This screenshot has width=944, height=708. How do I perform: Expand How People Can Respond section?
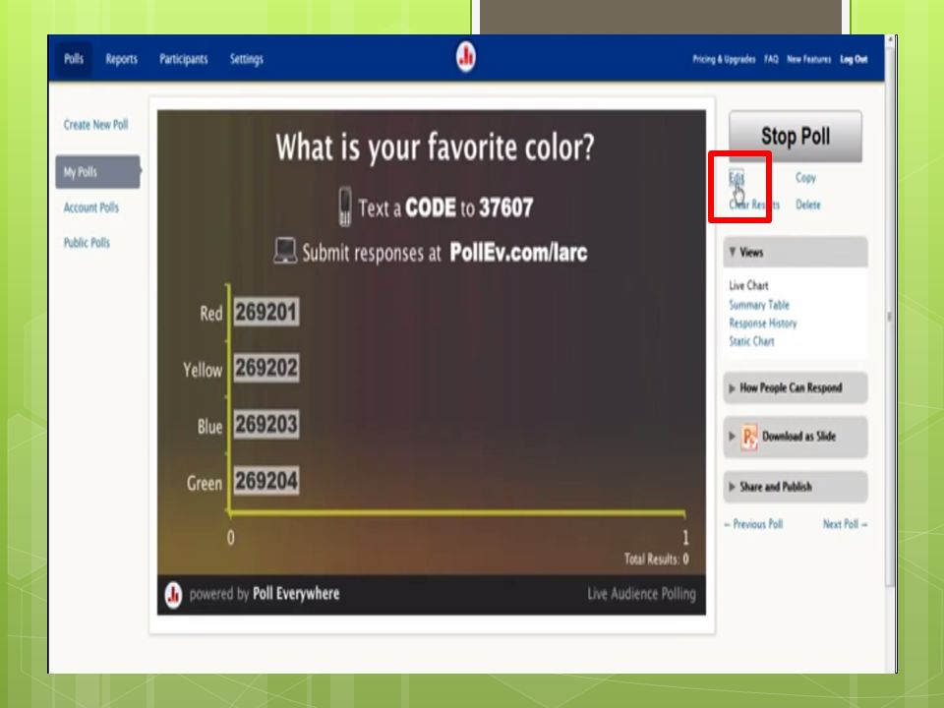pyautogui.click(x=796, y=387)
